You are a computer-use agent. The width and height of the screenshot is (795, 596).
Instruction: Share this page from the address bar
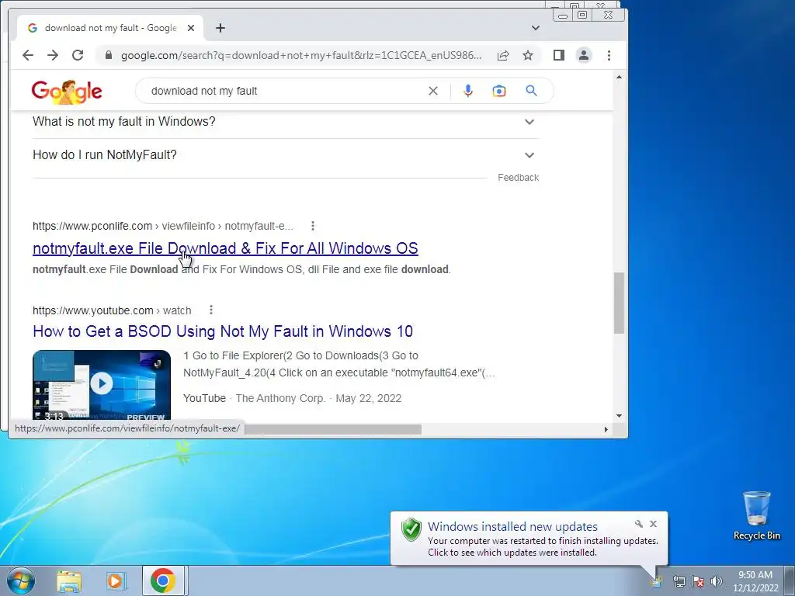(503, 55)
